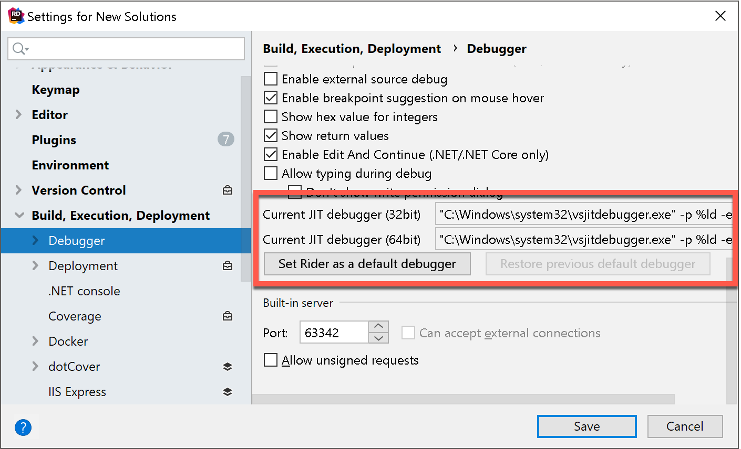
Task: Click Build, Execution, Deployment breadcrumb
Action: [x=352, y=49]
